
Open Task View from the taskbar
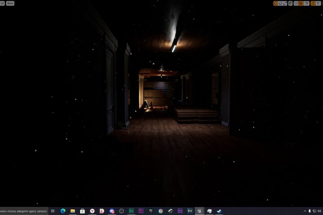click(x=53, y=211)
